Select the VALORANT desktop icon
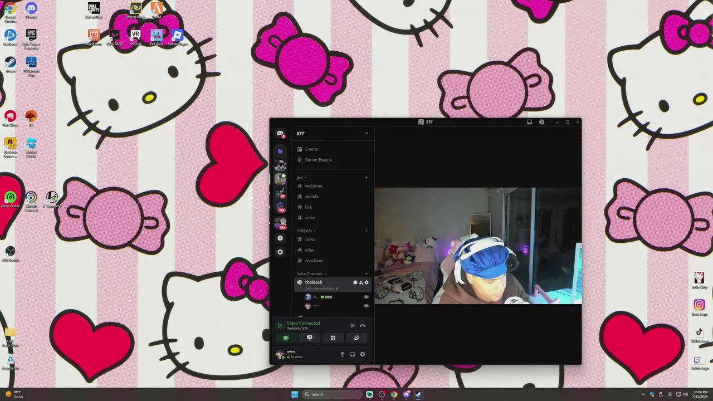 [115, 38]
